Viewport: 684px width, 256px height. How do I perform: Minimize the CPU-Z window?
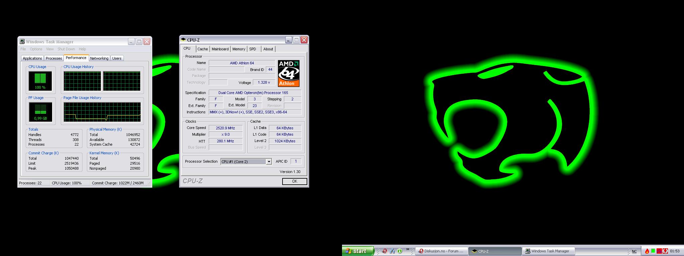click(x=289, y=40)
